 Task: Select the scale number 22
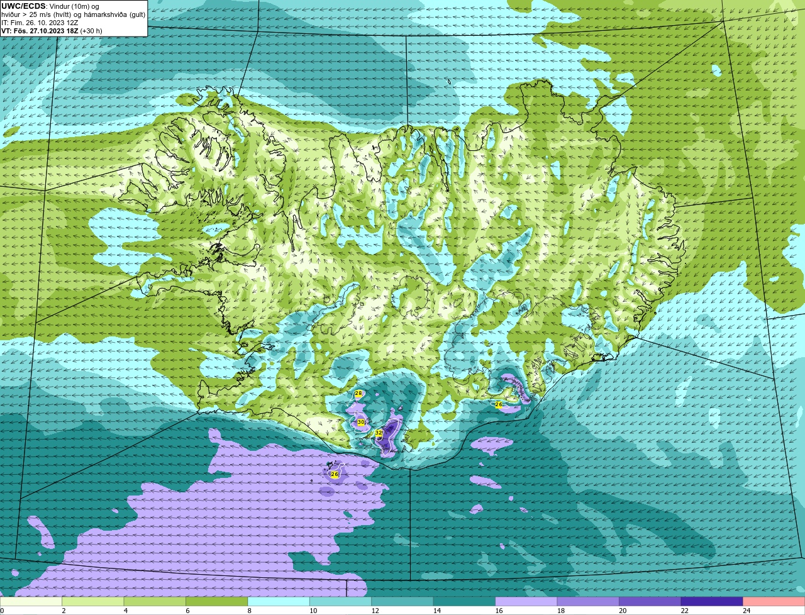[x=684, y=610]
